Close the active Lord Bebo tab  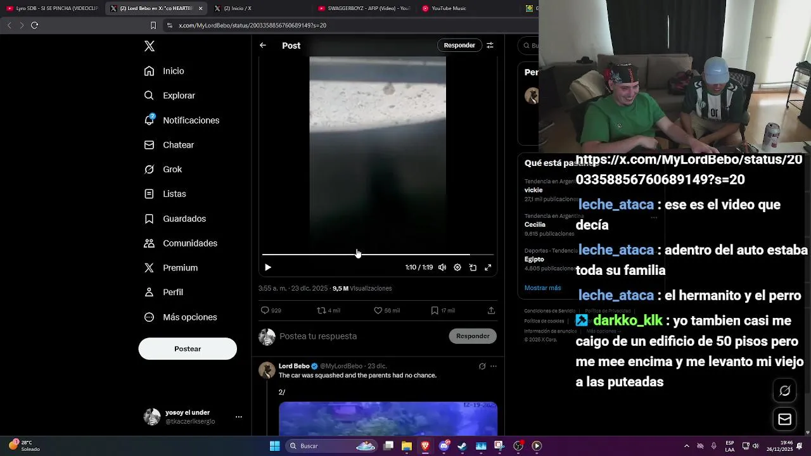[x=200, y=8]
